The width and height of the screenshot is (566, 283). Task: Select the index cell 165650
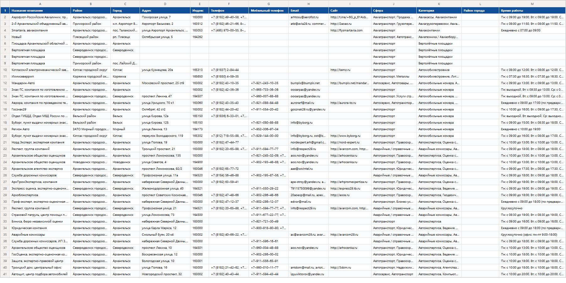pos(200,77)
